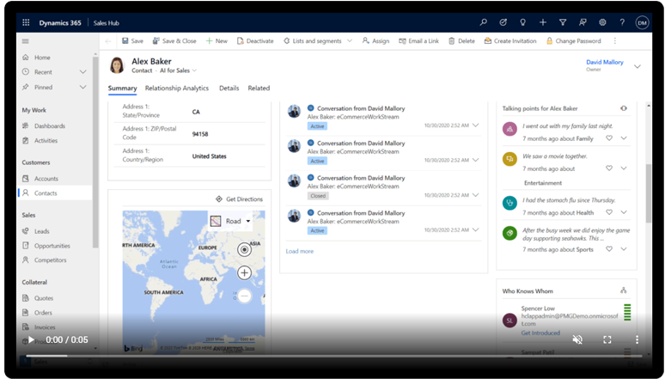Click Assign in command bar
The image size is (665, 379).
click(x=375, y=41)
